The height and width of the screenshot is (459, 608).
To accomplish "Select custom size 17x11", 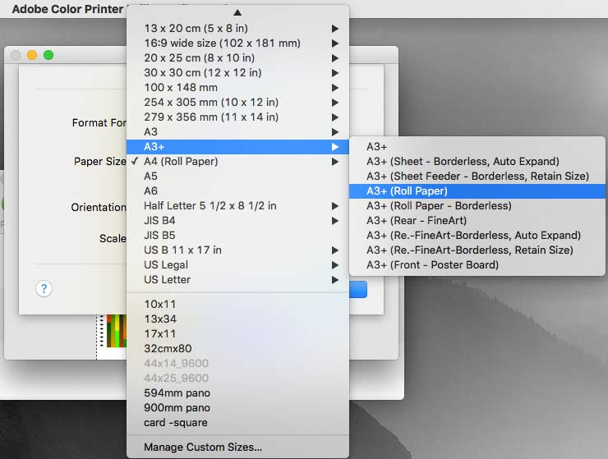I will point(237,334).
